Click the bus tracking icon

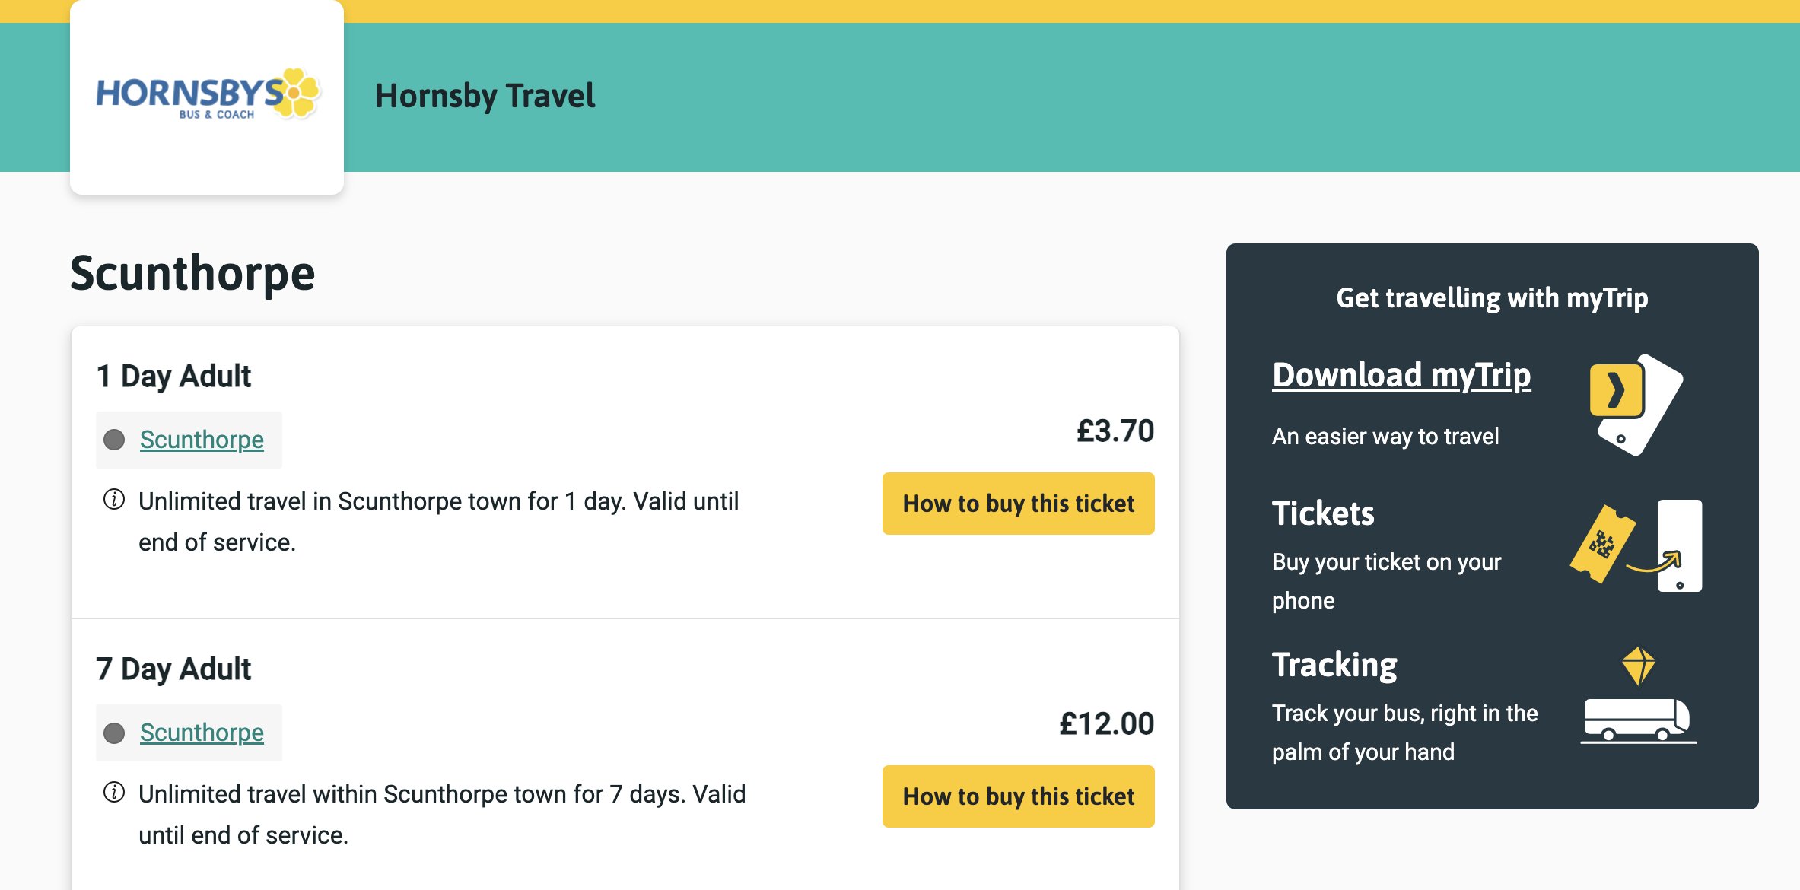click(x=1638, y=695)
